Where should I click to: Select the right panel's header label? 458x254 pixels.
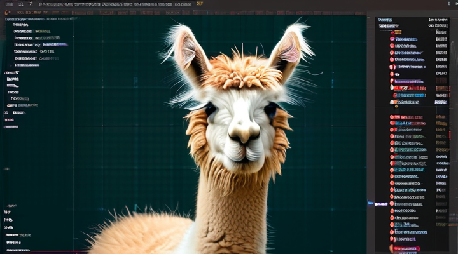tap(385, 20)
